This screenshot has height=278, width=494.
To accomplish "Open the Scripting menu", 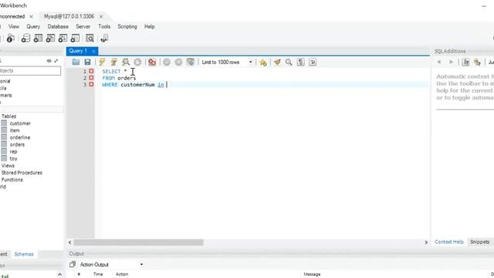I will pyautogui.click(x=127, y=26).
